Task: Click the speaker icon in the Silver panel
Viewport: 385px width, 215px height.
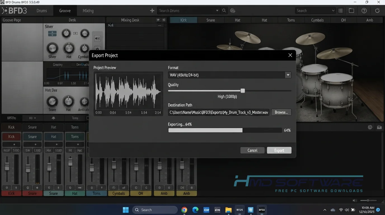Action: point(97,39)
